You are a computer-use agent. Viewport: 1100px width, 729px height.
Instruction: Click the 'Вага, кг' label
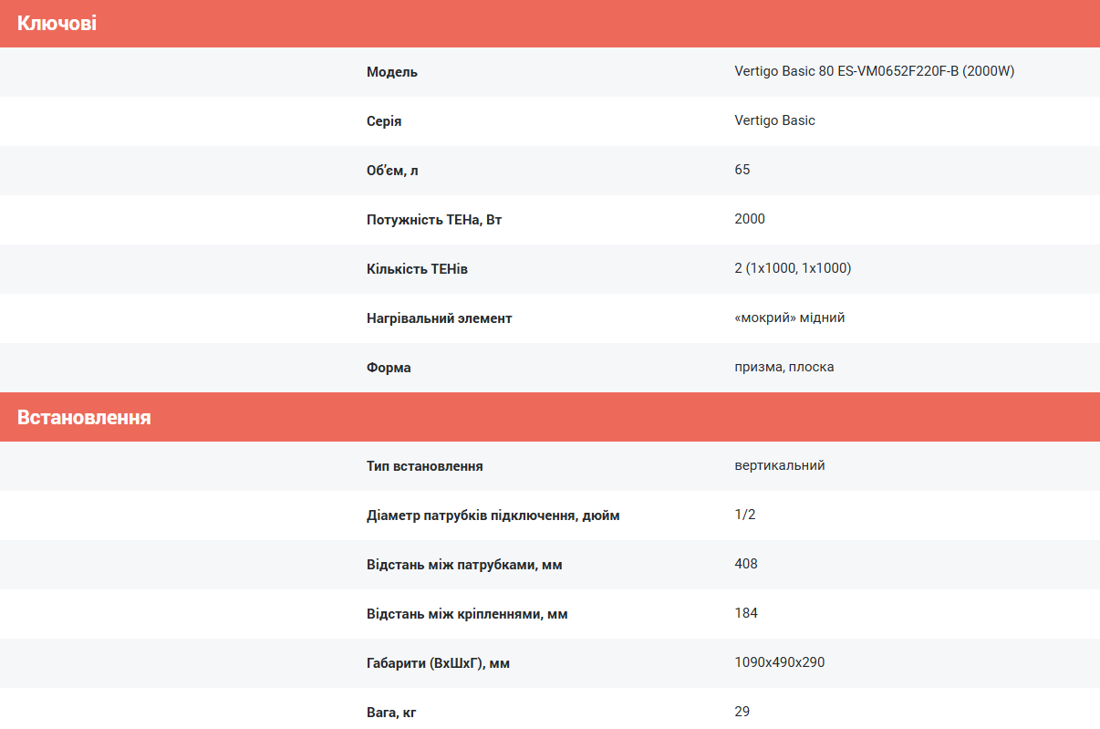point(392,713)
